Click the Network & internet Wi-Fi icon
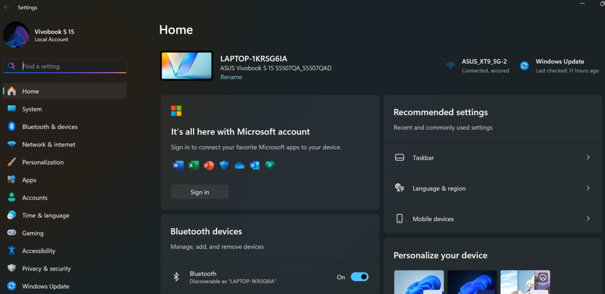This screenshot has height=294, width=605. click(x=12, y=145)
